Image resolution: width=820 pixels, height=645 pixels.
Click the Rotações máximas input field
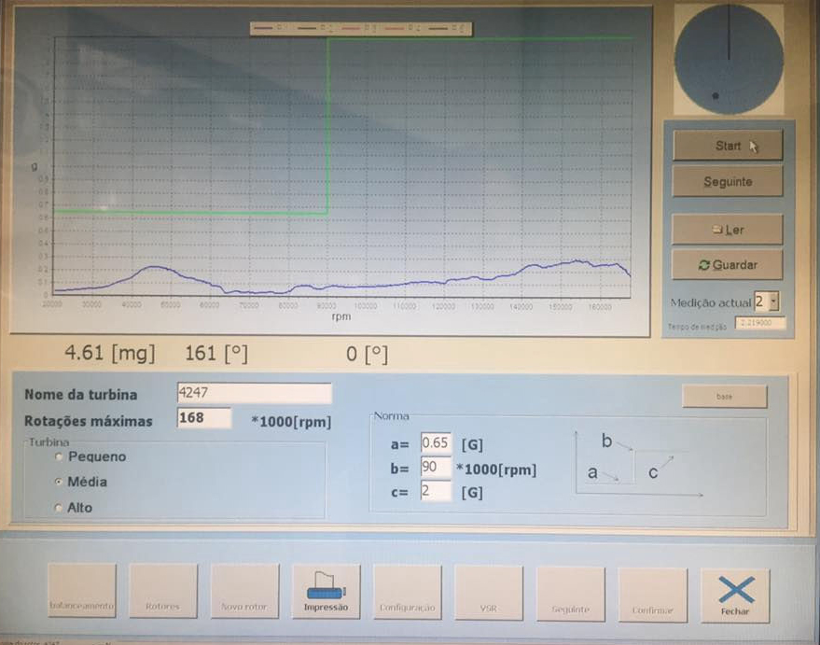(x=204, y=419)
